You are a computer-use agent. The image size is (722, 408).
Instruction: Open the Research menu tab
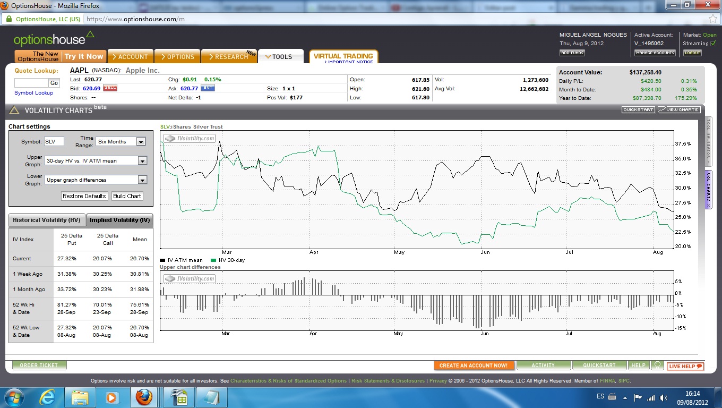click(x=228, y=57)
